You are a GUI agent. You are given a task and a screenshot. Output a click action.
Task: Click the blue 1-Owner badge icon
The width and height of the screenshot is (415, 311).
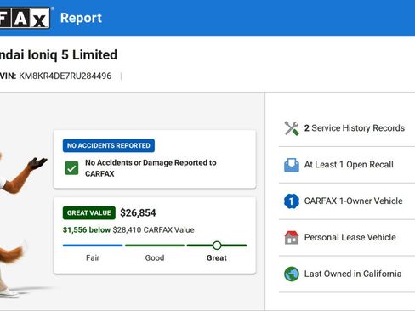292,201
